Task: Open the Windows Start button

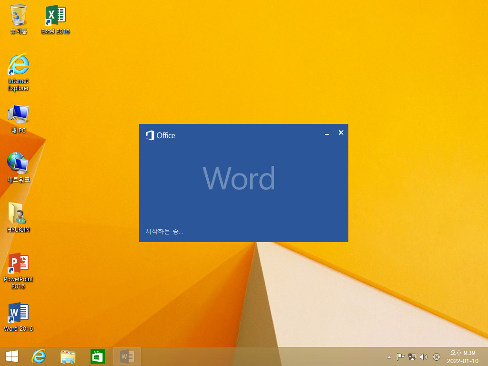Action: click(x=12, y=356)
